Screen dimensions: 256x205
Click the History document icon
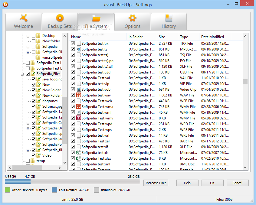pos(169,18)
